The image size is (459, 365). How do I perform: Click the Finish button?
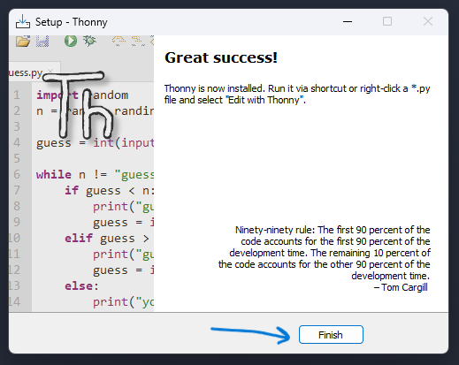coord(331,335)
